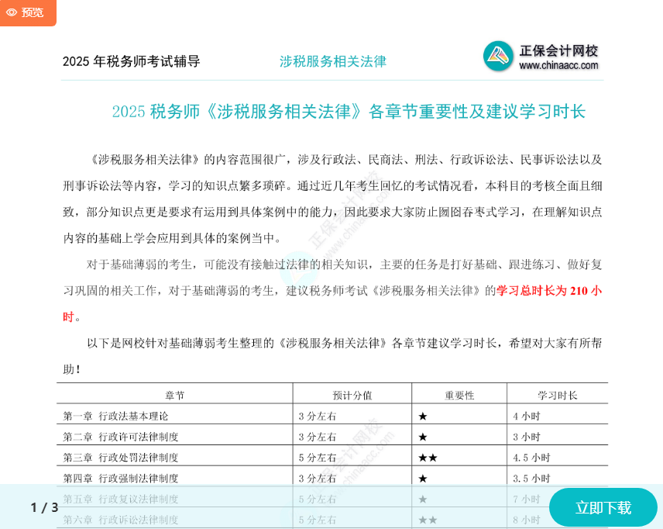Click row 第三章 行政处罚法律制度
Viewport: 663px width, 529px height.
tap(121, 458)
